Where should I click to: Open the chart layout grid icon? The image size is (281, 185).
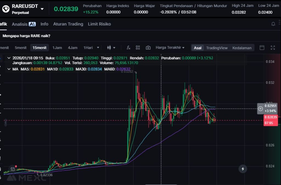(138, 48)
